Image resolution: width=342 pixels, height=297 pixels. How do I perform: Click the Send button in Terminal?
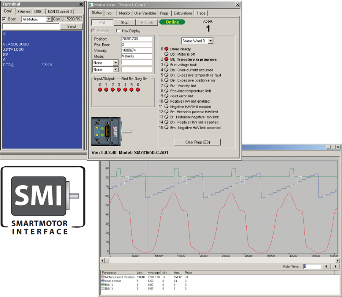click(71, 27)
